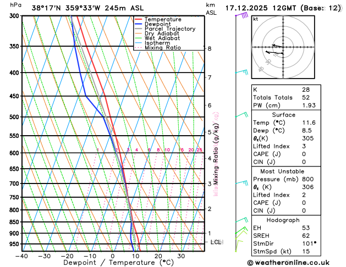Click the 'Dewpoint / Temperature (°C)' axis title
Image resolution: width=346 pixels, height=267 pixels.
119,263
